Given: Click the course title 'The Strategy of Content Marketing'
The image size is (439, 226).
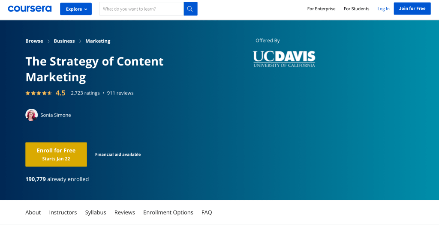Looking at the screenshot, I should 94,69.
